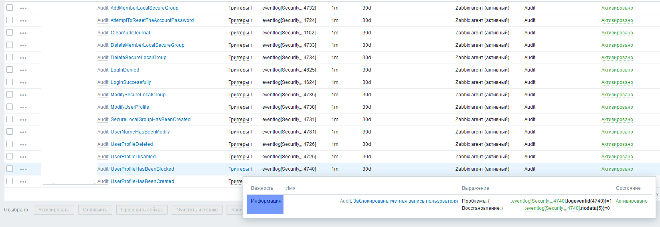Open actions menu for AddMemberLocalSecureGroup row
The height and width of the screenshot is (227, 660).
coord(23,8)
